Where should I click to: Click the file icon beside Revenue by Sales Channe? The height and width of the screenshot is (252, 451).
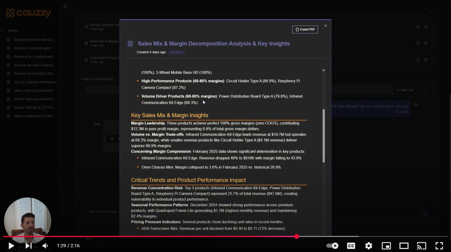tap(8, 65)
